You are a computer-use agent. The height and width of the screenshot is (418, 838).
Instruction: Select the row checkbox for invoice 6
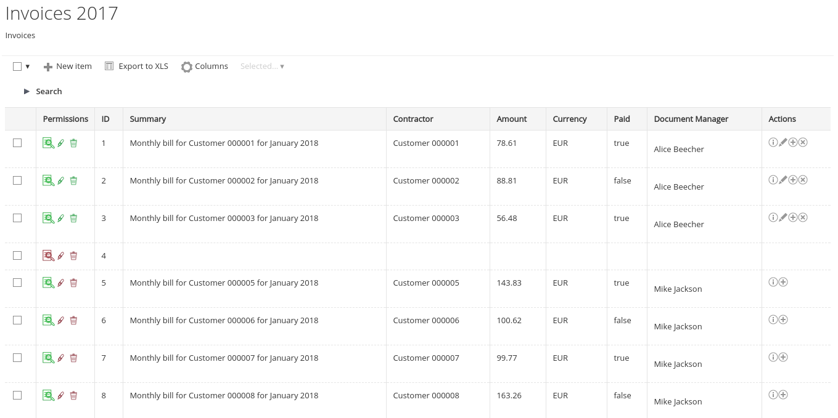pyautogui.click(x=17, y=320)
